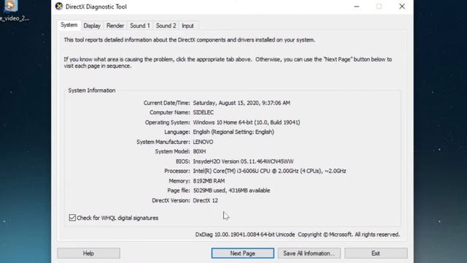
Task: Select the Windows 10 Home 64-bit value
Action: point(247,122)
